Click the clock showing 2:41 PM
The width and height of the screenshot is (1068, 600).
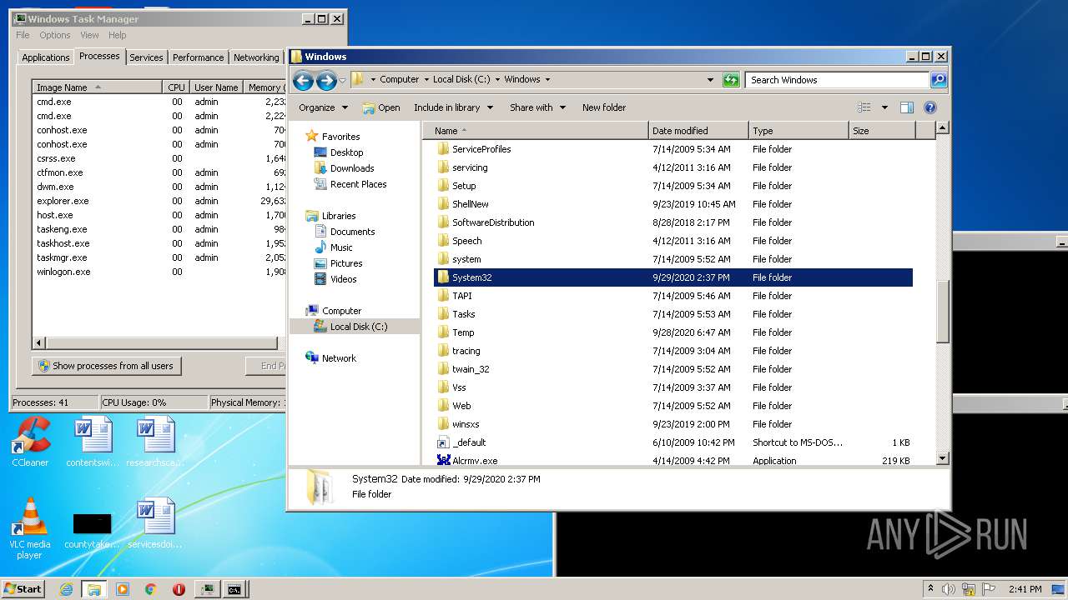coord(1025,589)
